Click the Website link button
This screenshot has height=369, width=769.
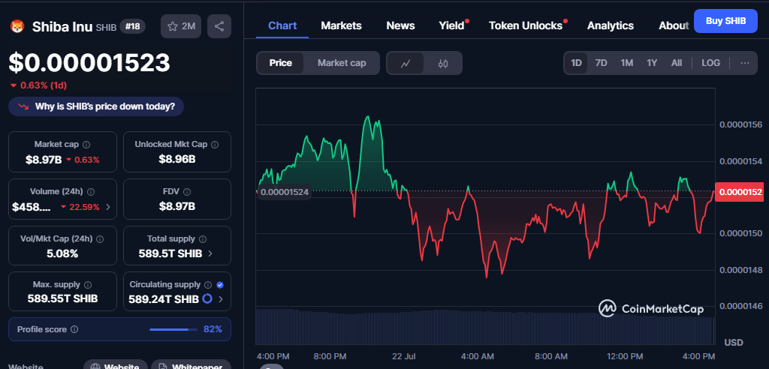(x=115, y=364)
